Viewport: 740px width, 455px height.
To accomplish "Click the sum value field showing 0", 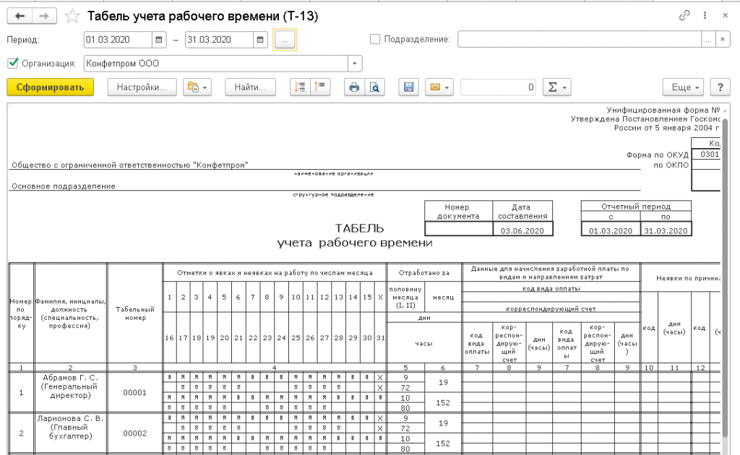I will pos(499,87).
